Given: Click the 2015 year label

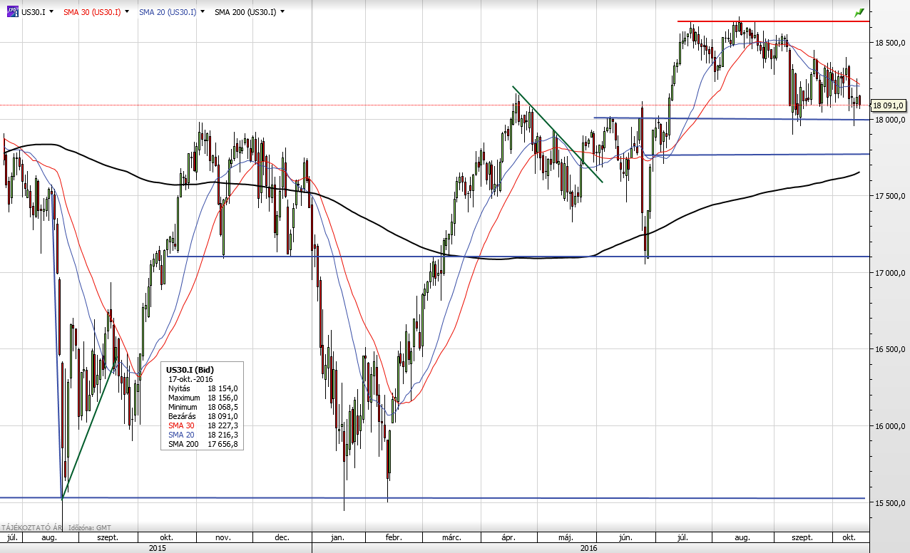Looking at the screenshot, I should coord(156,548).
